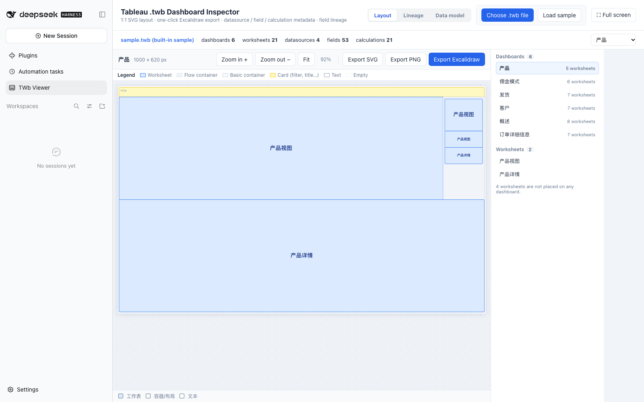Click the smallest 产品详情 card zone
The height and width of the screenshot is (402, 644).
(464, 156)
